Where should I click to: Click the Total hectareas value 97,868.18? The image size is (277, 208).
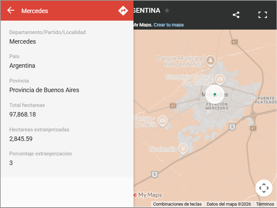pos(23,114)
